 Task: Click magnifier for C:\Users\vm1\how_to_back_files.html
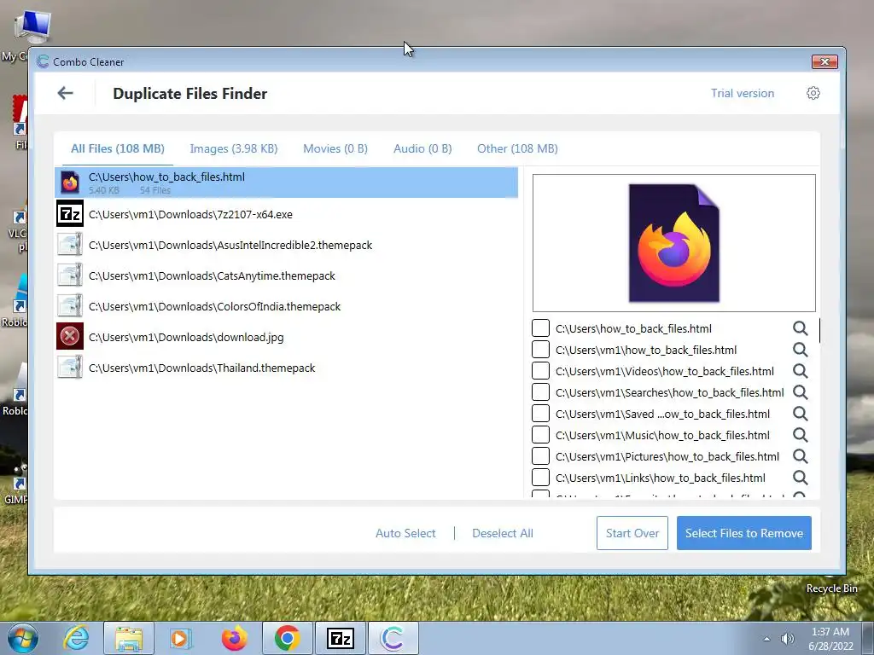[x=800, y=350]
